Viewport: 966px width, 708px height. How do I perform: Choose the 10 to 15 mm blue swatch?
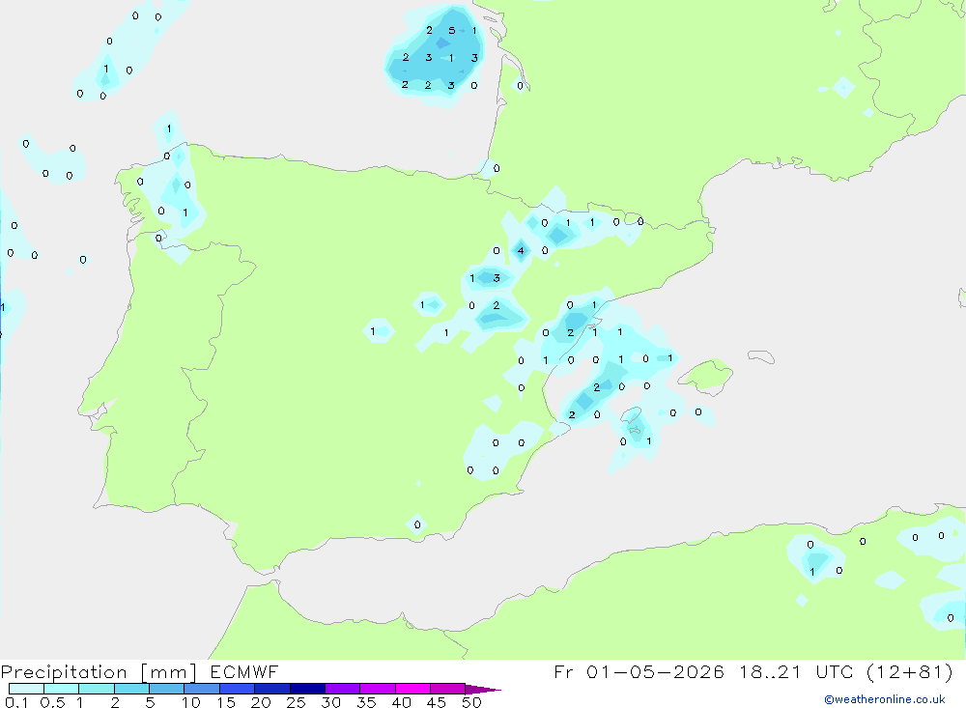coord(202,689)
